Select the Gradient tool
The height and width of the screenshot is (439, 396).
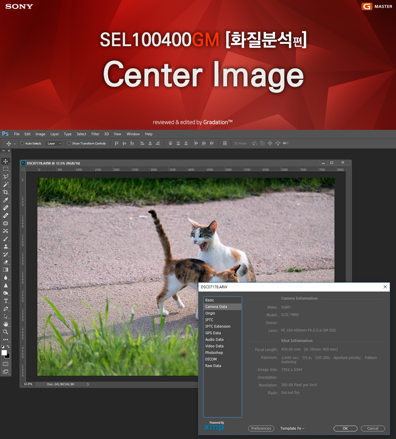(6, 270)
